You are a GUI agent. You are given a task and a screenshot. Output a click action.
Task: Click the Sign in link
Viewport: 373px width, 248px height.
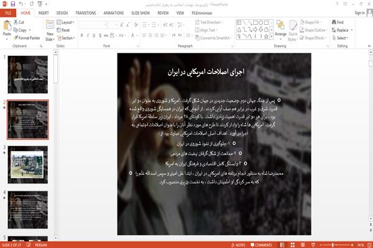pyautogui.click(x=359, y=12)
